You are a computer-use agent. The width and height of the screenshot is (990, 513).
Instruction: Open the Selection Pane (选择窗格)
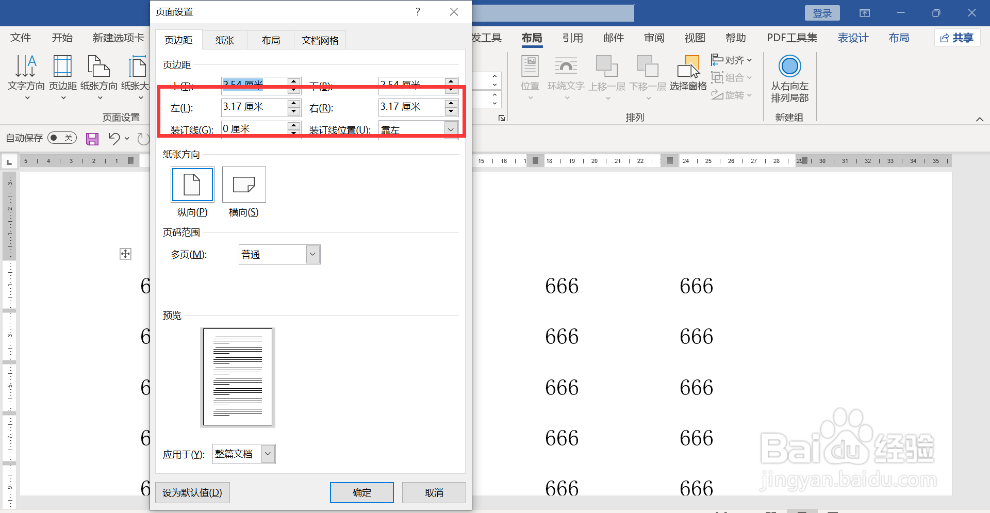[x=688, y=73]
